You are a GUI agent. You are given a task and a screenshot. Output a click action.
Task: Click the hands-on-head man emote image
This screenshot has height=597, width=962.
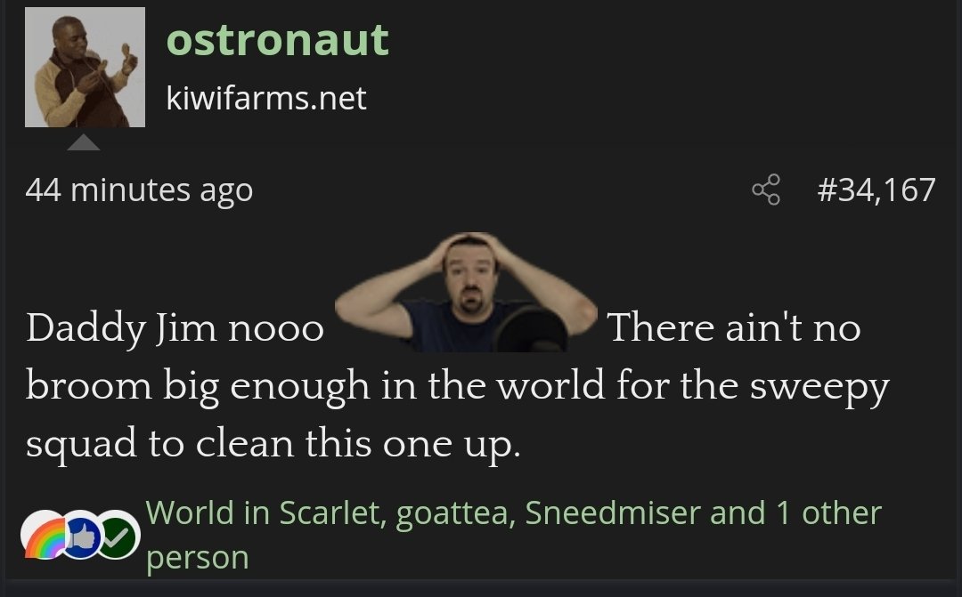pyautogui.click(x=466, y=292)
